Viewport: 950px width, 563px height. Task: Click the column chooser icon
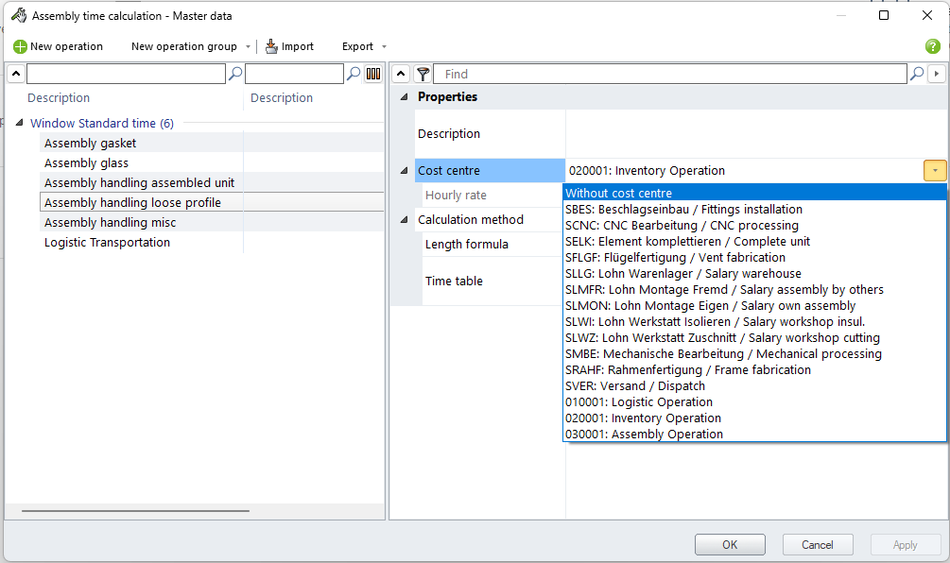[x=373, y=74]
